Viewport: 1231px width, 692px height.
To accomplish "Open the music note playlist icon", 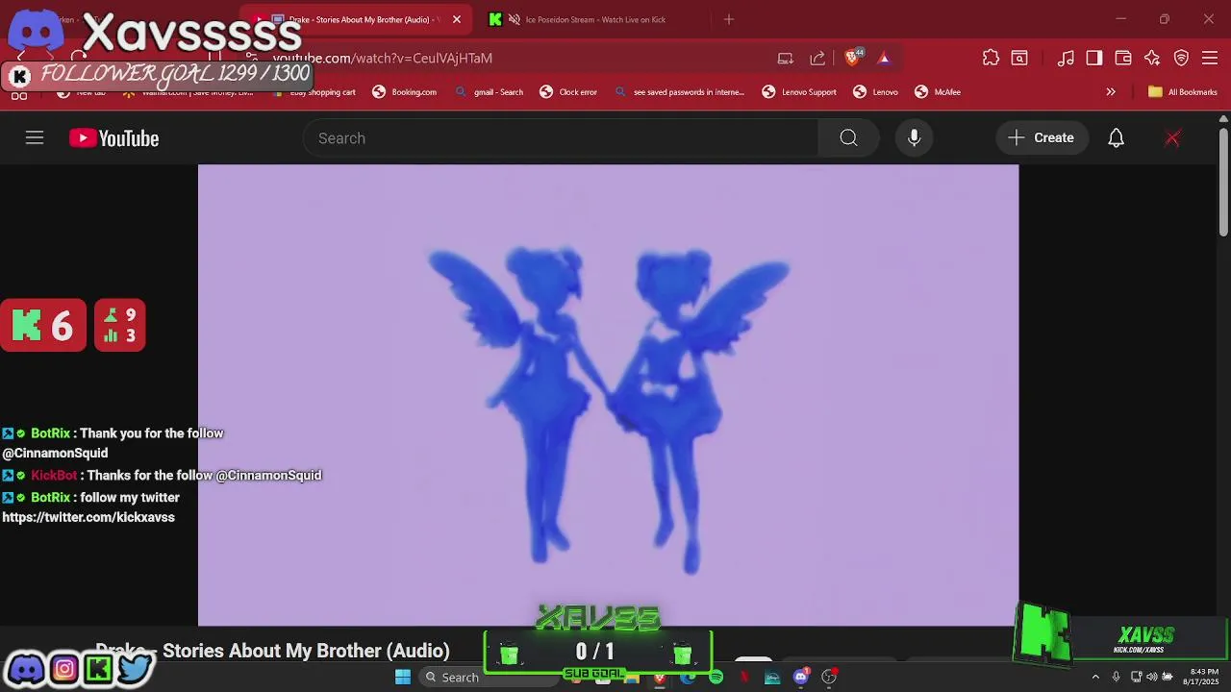I will 1066,58.
